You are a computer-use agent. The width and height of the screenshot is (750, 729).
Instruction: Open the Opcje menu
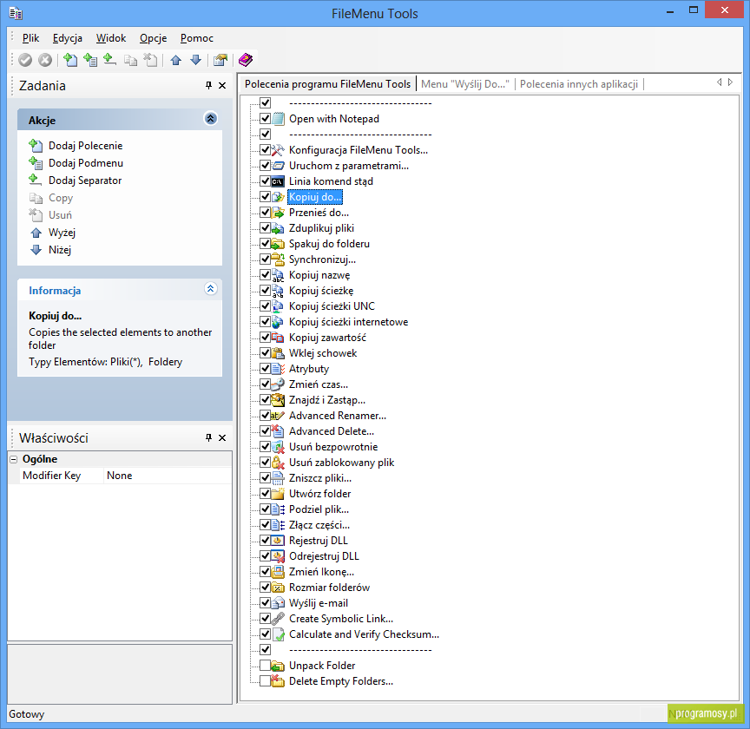[153, 38]
